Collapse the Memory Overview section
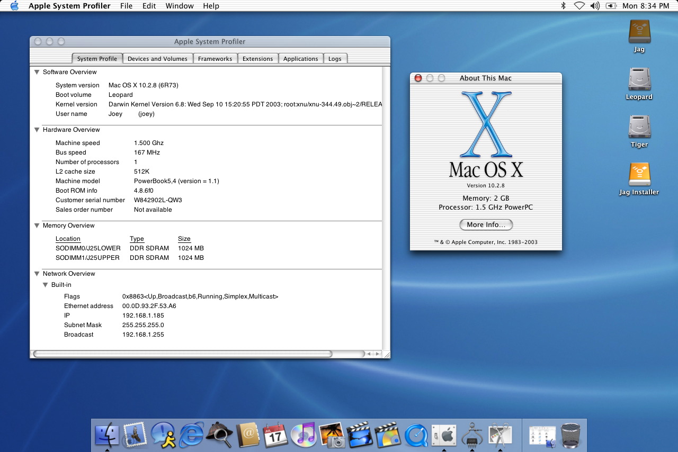This screenshot has height=452, width=678. 37,225
